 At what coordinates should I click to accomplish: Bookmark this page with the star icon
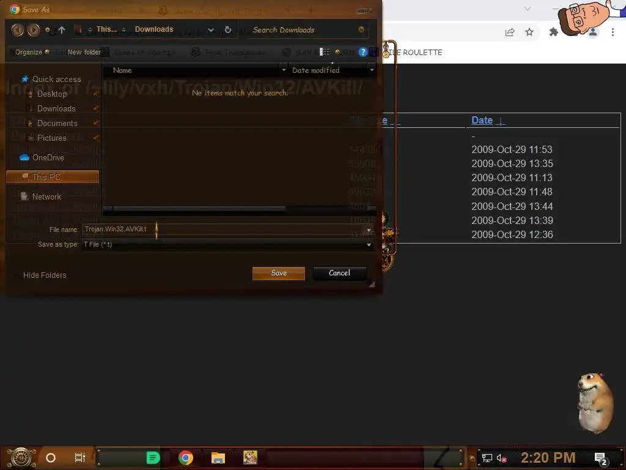(x=529, y=32)
